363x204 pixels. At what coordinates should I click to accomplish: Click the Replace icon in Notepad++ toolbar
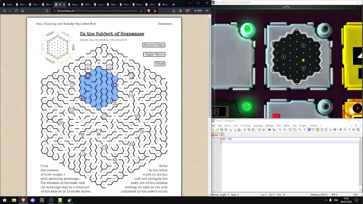coord(274,130)
